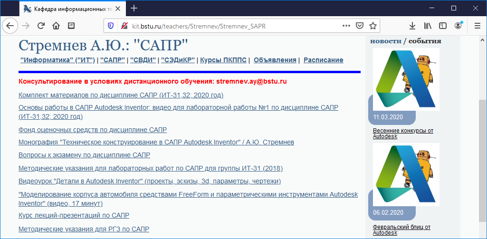Image resolution: width=487 pixels, height=239 pixels.
Task: Open the "СВДИ" section link
Action: point(143,60)
